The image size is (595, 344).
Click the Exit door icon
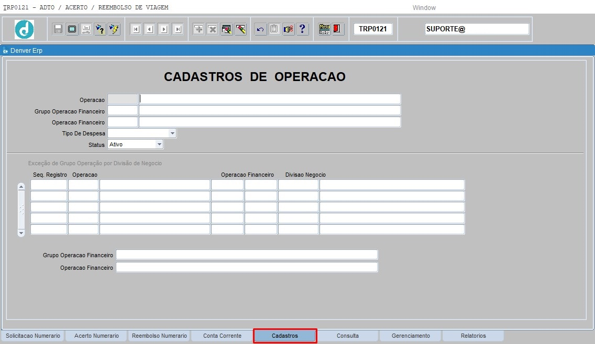click(338, 29)
